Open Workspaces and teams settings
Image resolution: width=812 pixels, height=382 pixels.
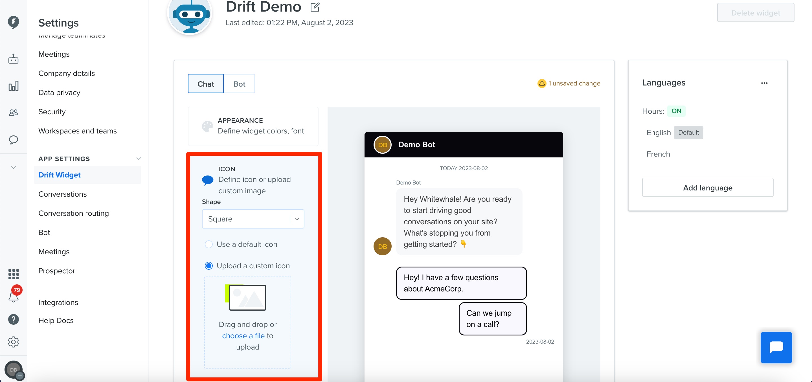click(x=78, y=131)
